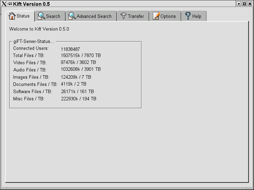Close the Kift window

[x=250, y=4]
